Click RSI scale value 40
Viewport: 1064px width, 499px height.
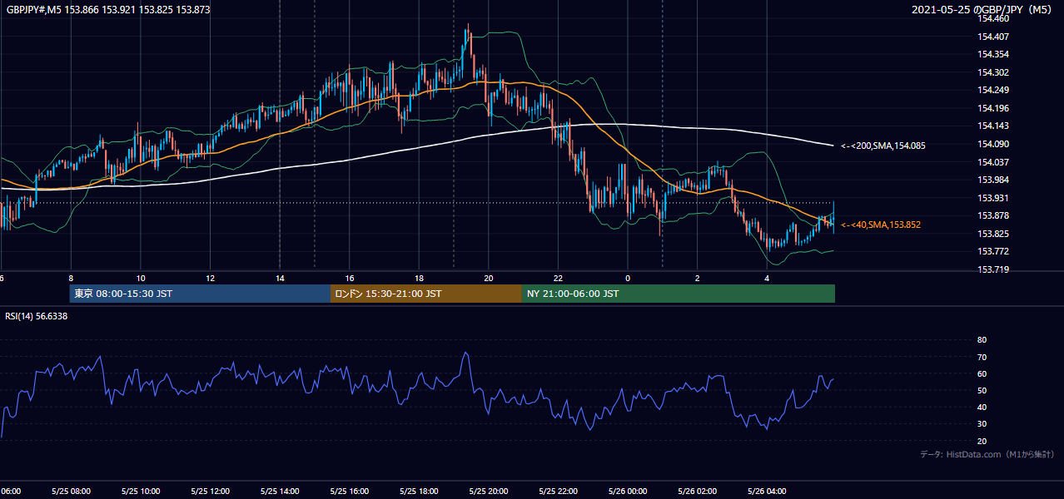click(x=982, y=408)
